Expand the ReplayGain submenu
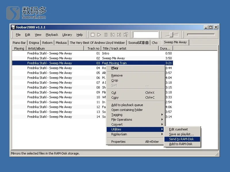 135,134
